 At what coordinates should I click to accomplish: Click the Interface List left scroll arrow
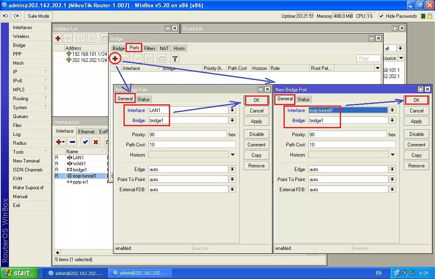pyautogui.click(x=58, y=252)
